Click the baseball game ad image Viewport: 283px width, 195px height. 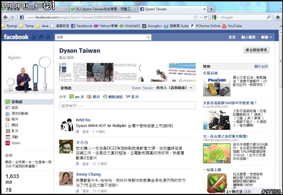point(217,153)
